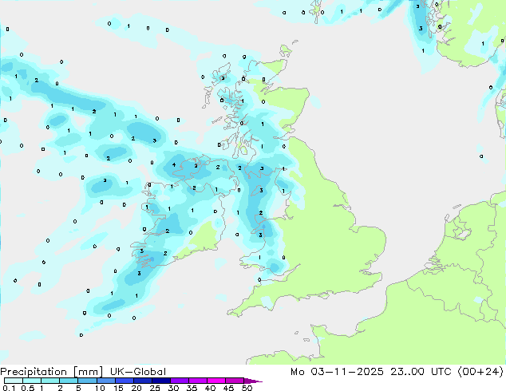
Task: Click the purple arrow tip above 50
Action: pos(253,381)
